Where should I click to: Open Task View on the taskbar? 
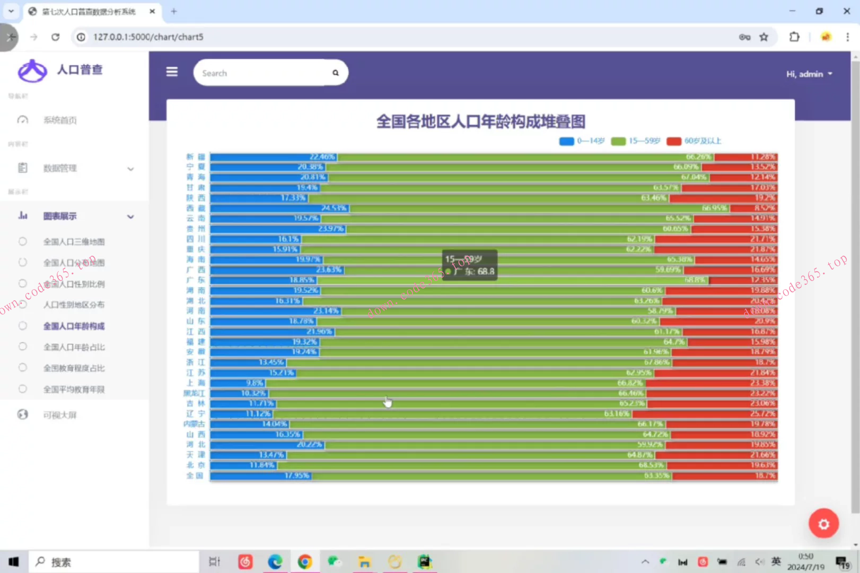(x=214, y=562)
